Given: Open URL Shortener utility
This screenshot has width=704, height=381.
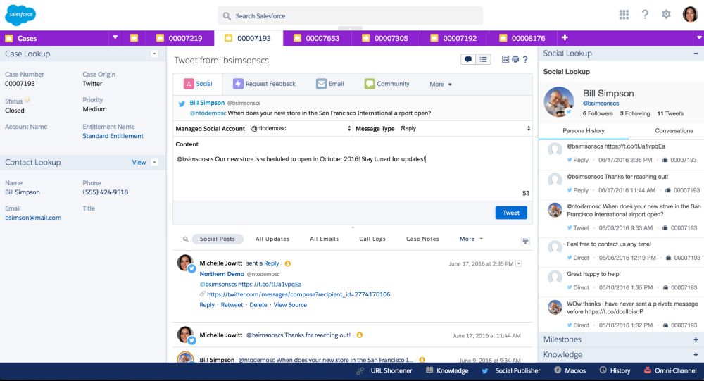Looking at the screenshot, I should 385,370.
